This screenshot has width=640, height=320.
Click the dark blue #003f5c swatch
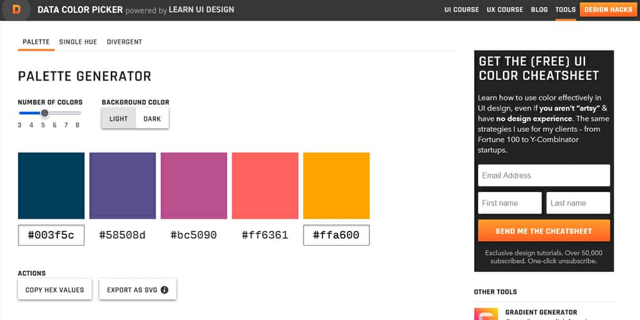[51, 186]
